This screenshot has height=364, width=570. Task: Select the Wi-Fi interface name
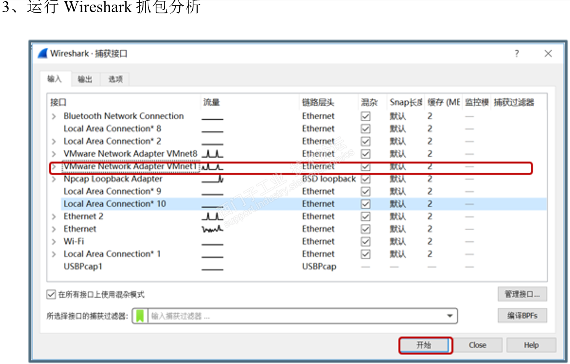tap(74, 242)
